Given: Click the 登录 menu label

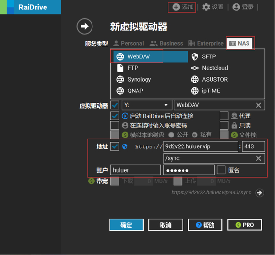Looking at the screenshot, I should click(247, 7).
